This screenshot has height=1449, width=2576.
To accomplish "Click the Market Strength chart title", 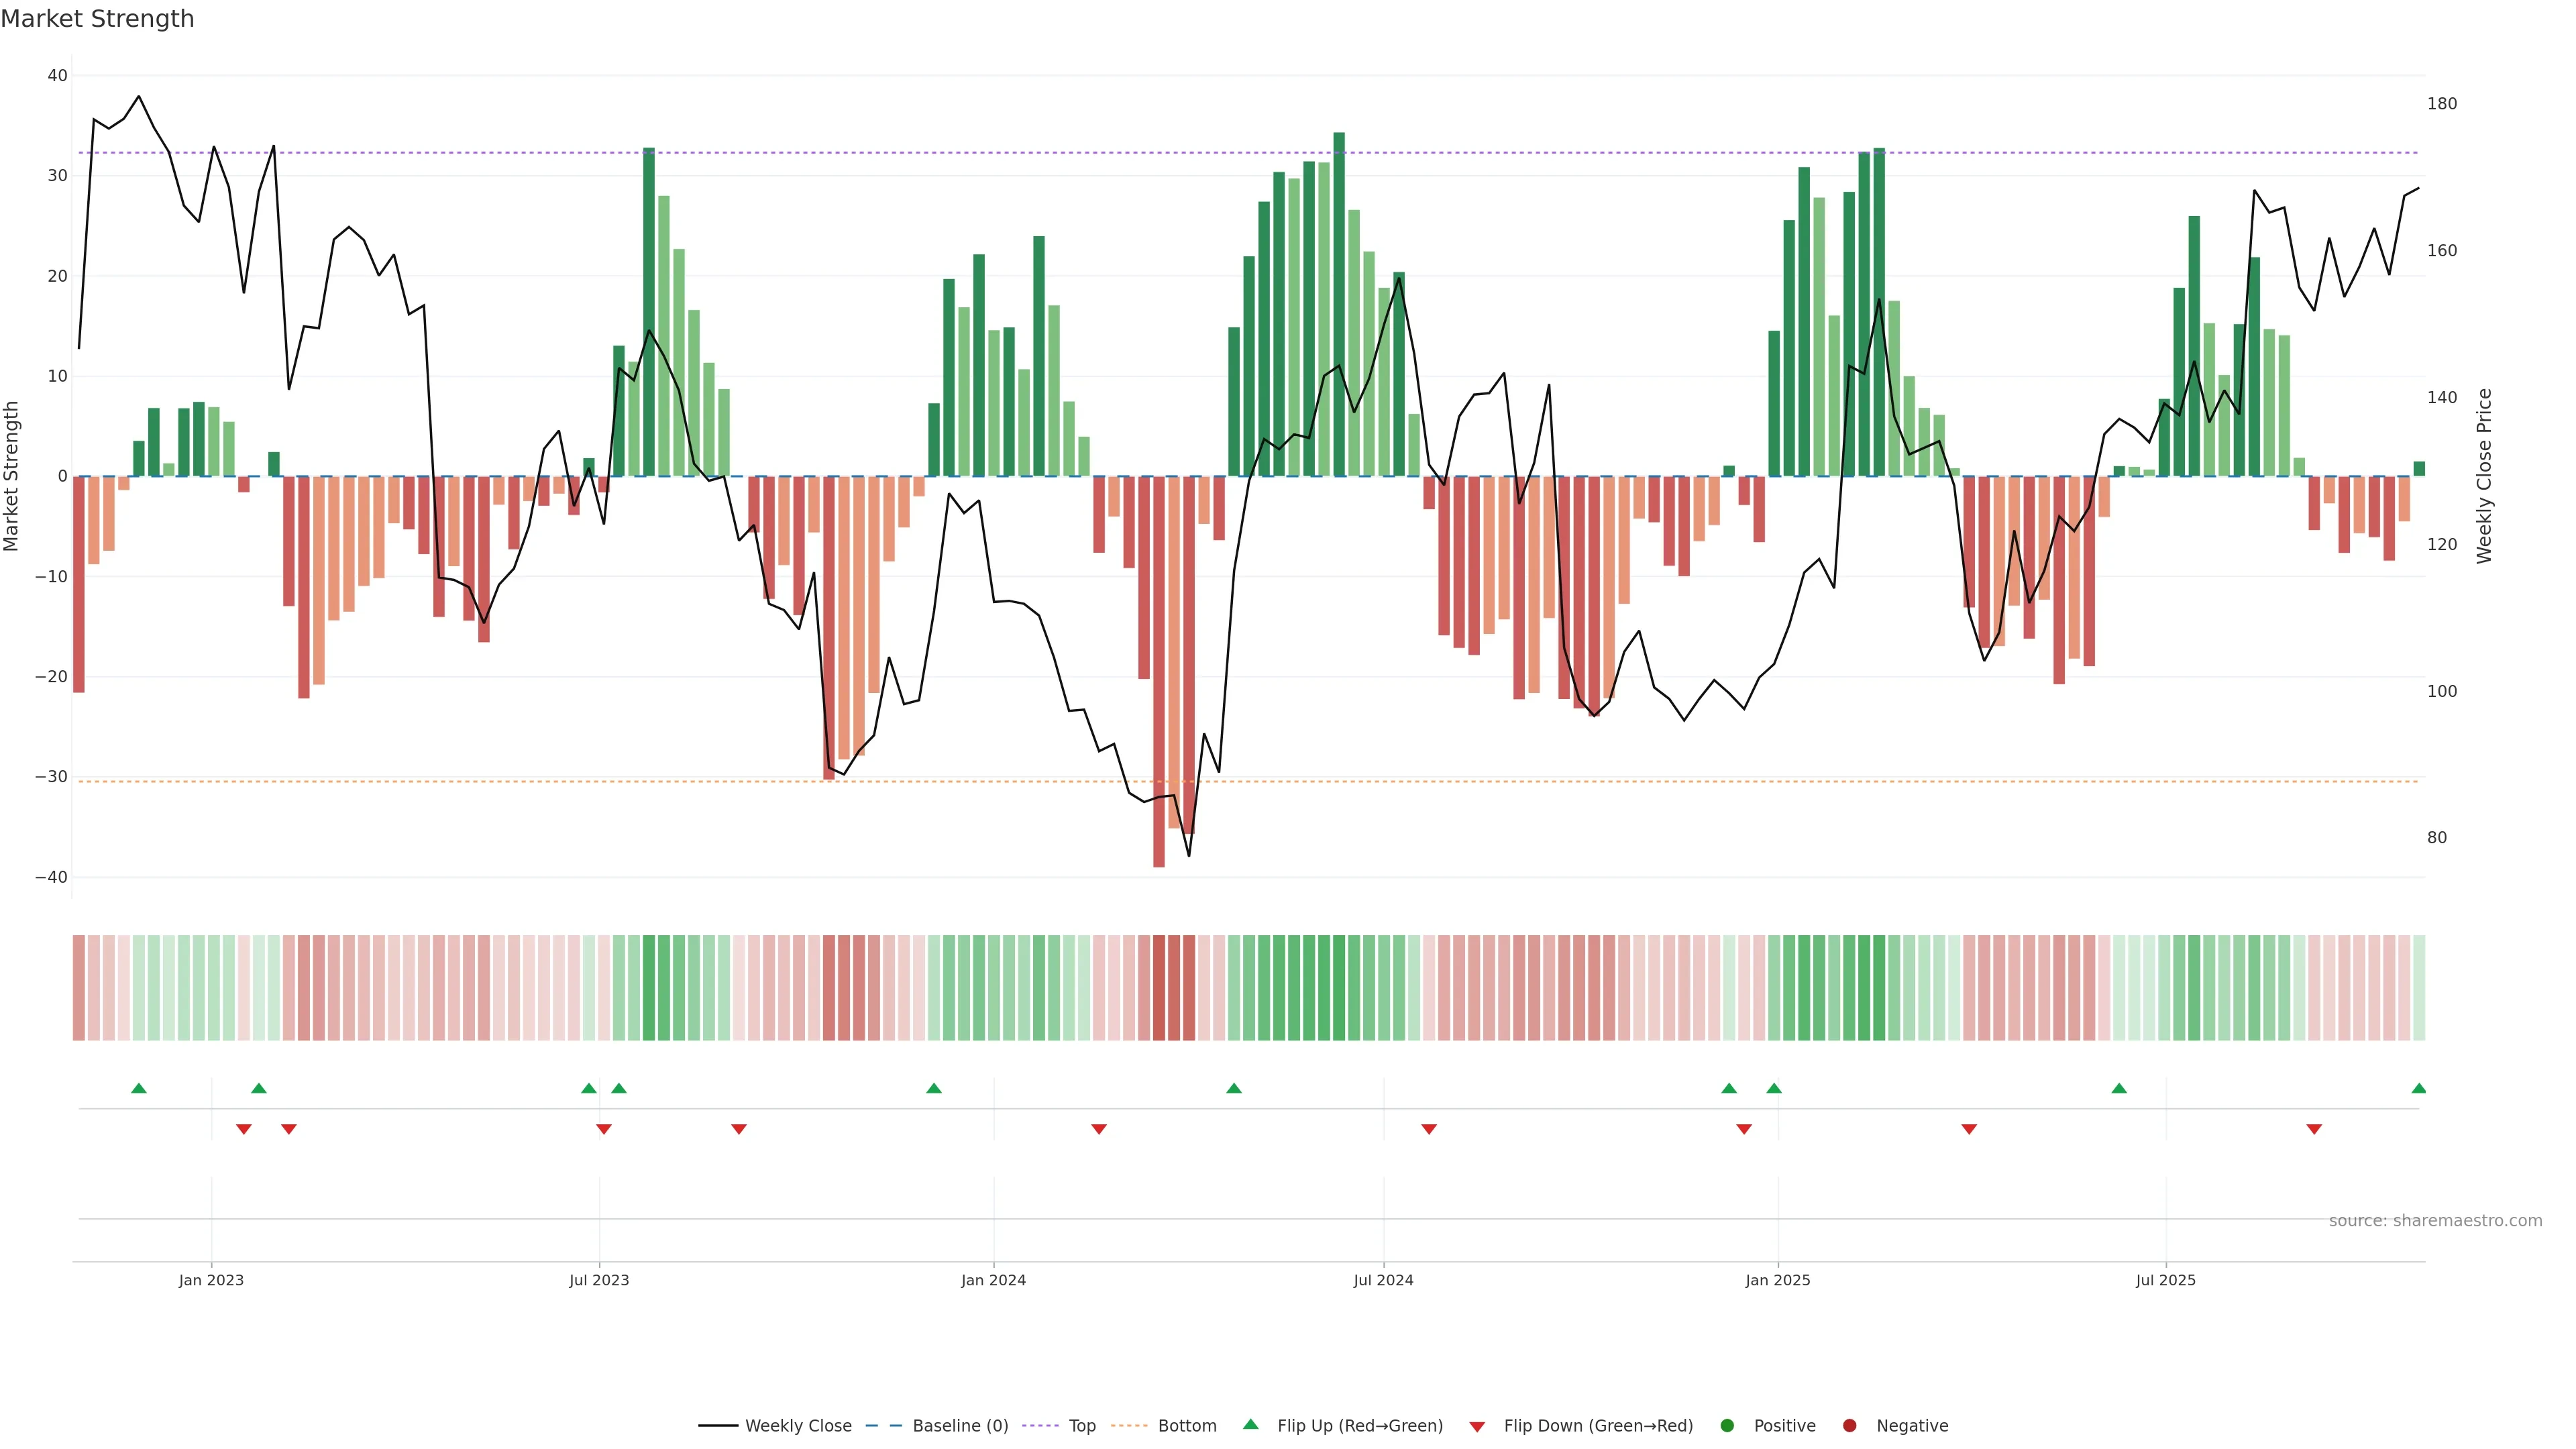I will [x=97, y=19].
